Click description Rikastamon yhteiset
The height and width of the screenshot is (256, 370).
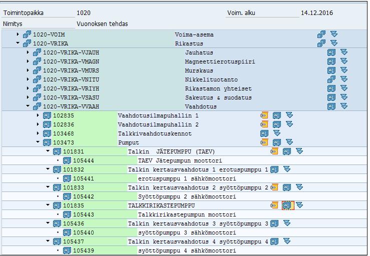click(218, 88)
